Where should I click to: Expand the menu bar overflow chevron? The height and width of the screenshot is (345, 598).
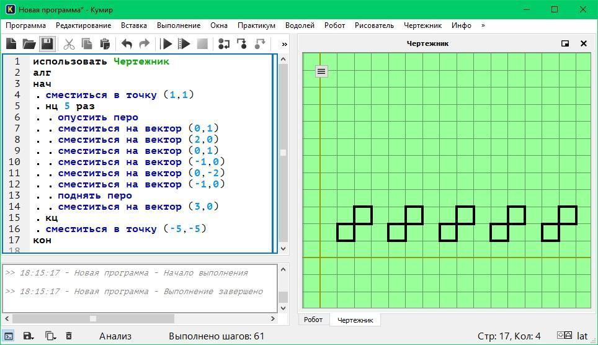point(483,25)
